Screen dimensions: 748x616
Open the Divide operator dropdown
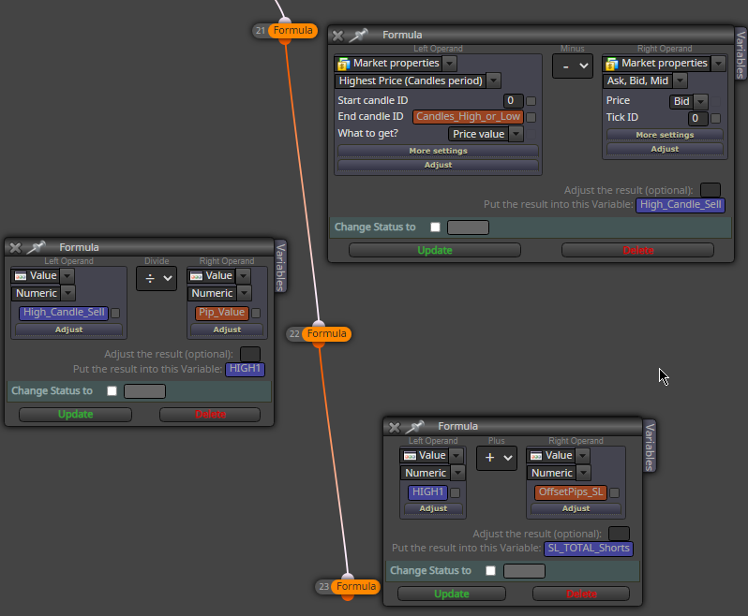157,279
